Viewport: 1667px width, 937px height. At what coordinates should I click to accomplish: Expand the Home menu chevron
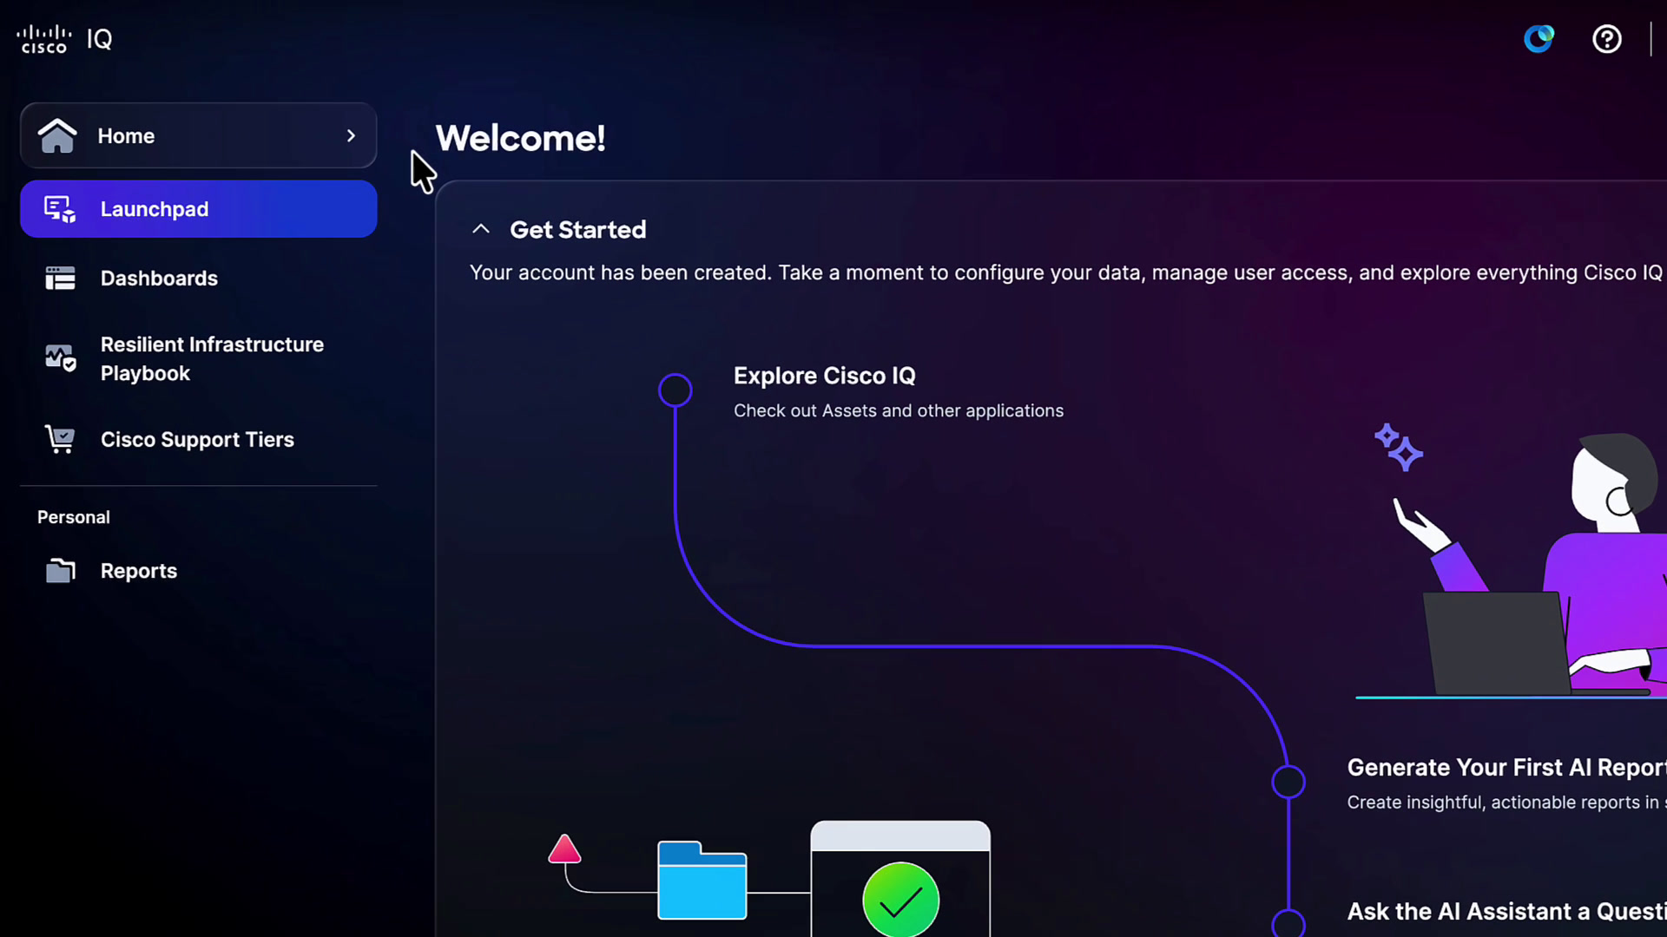click(x=351, y=135)
